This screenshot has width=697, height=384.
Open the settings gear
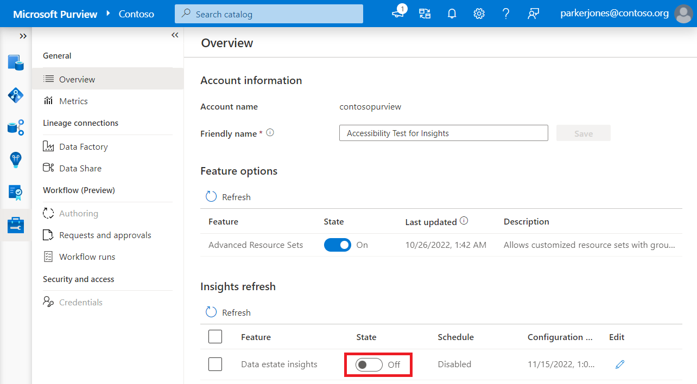479,13
